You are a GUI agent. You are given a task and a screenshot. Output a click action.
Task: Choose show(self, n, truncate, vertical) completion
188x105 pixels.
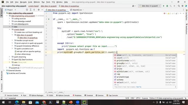pos(145,55)
